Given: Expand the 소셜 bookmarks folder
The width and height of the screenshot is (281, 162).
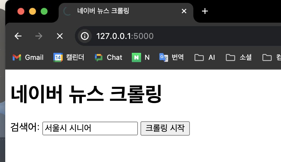Looking at the screenshot, I should click(239, 57).
